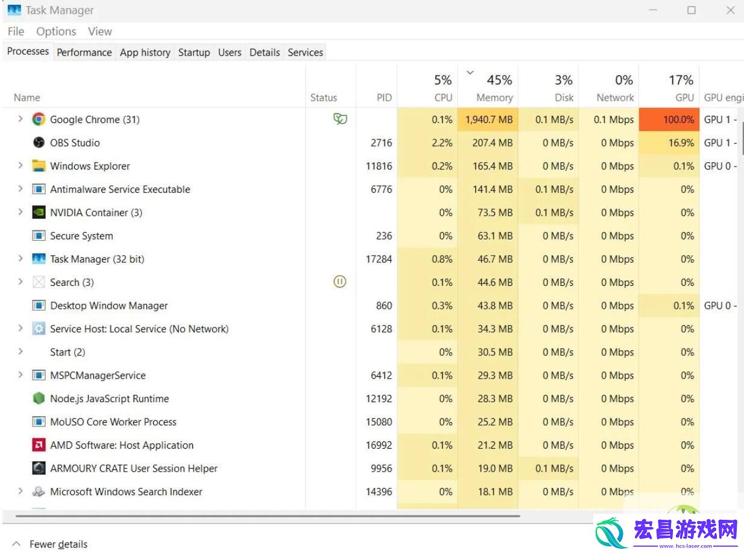Click the suspended pause icon on Search row

[x=340, y=282]
